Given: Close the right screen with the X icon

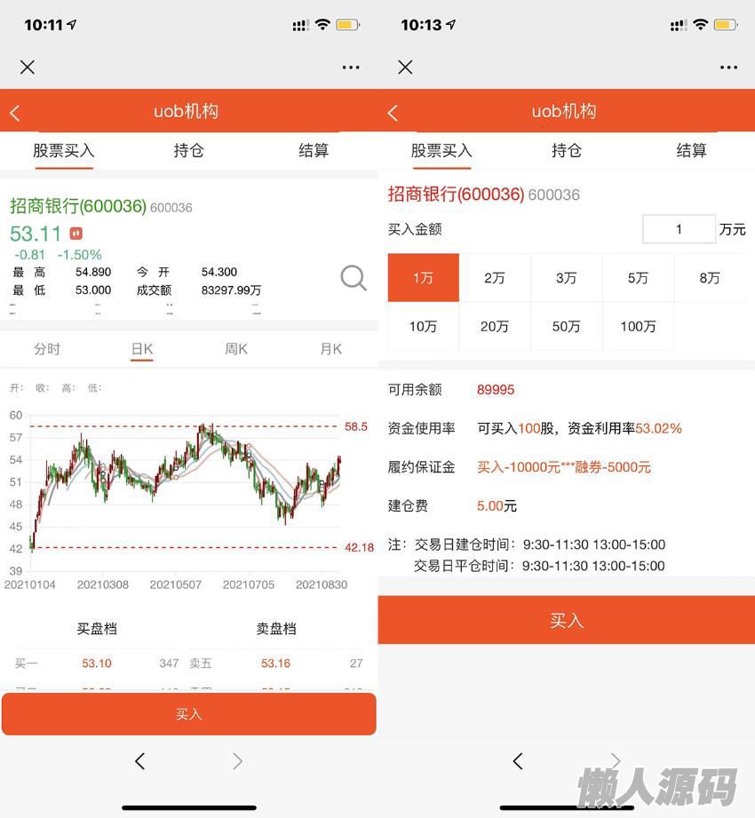Looking at the screenshot, I should pyautogui.click(x=405, y=68).
